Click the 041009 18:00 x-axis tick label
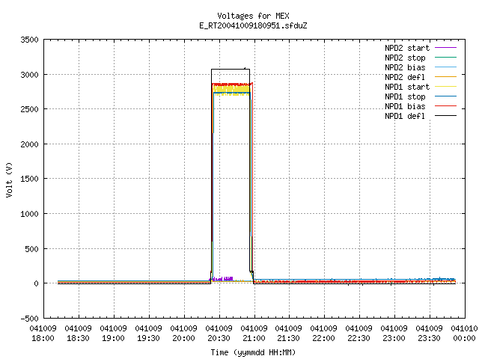Screen dimensions: 479x359 43,334
